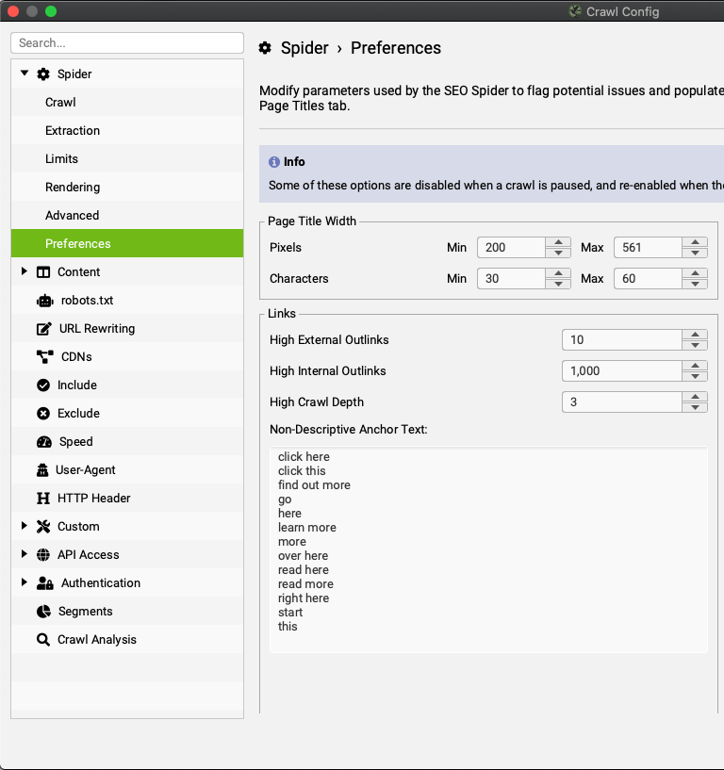This screenshot has width=724, height=770.
Task: Increment the Max Pixels stepper
Action: point(695,243)
